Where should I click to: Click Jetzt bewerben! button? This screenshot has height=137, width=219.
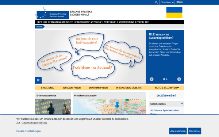(166, 95)
